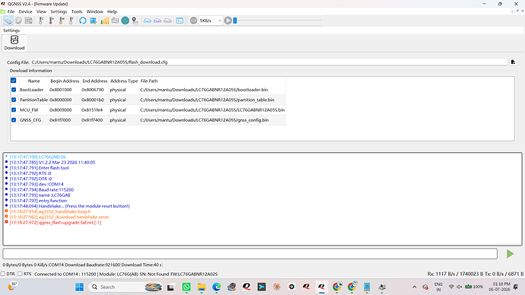Uncheck the BootLoader row checkbox
525x295 pixels.
pyautogui.click(x=14, y=90)
